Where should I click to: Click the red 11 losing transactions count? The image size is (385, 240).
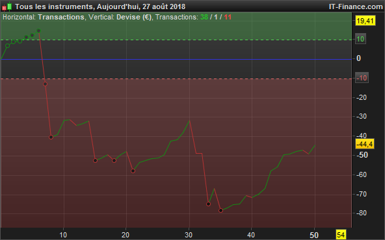228,17
